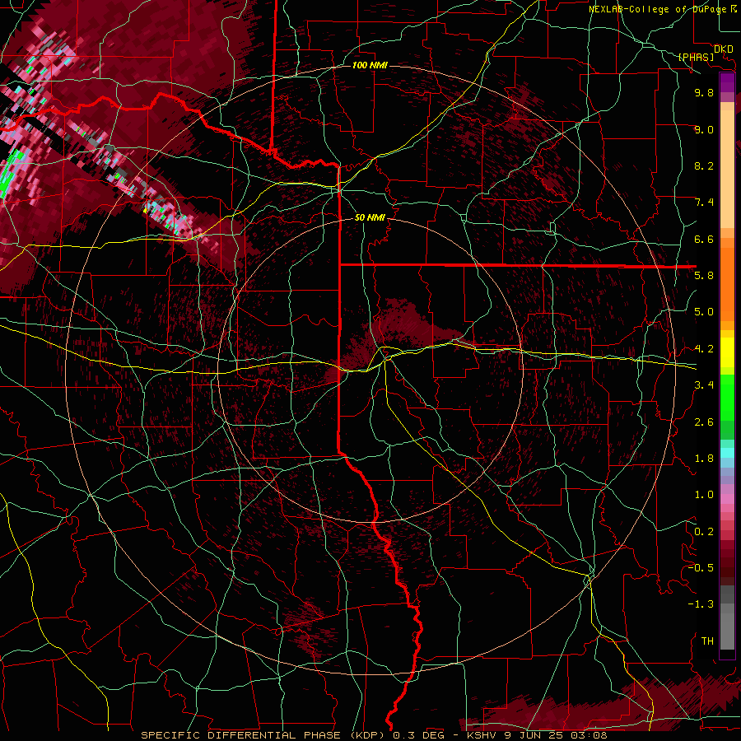Click the -0.5 value on color scale
Image resolution: width=741 pixels, height=741 pixels.
click(x=701, y=568)
